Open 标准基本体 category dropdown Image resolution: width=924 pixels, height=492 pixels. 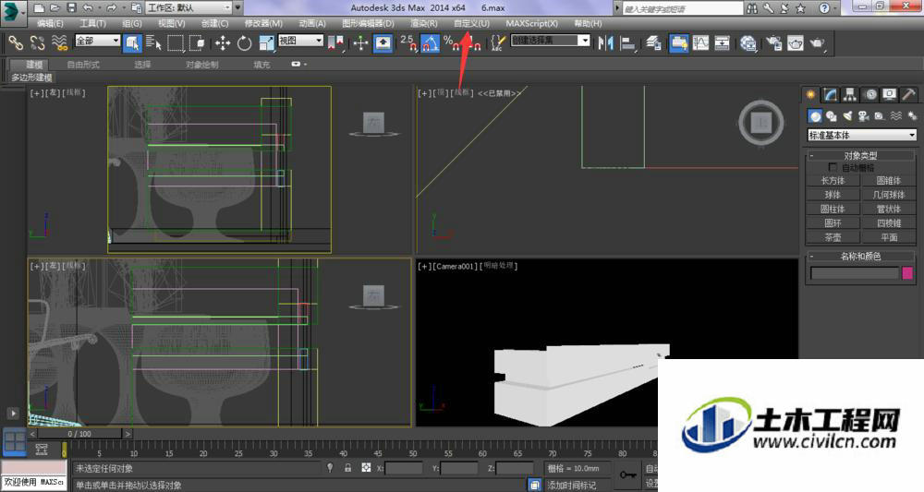861,135
